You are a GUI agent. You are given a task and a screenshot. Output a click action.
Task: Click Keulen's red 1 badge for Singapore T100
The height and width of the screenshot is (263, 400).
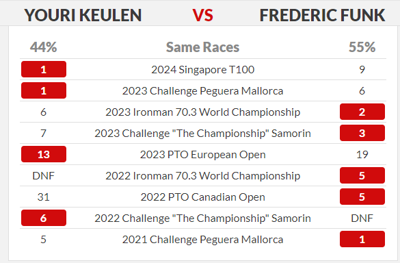tap(44, 69)
